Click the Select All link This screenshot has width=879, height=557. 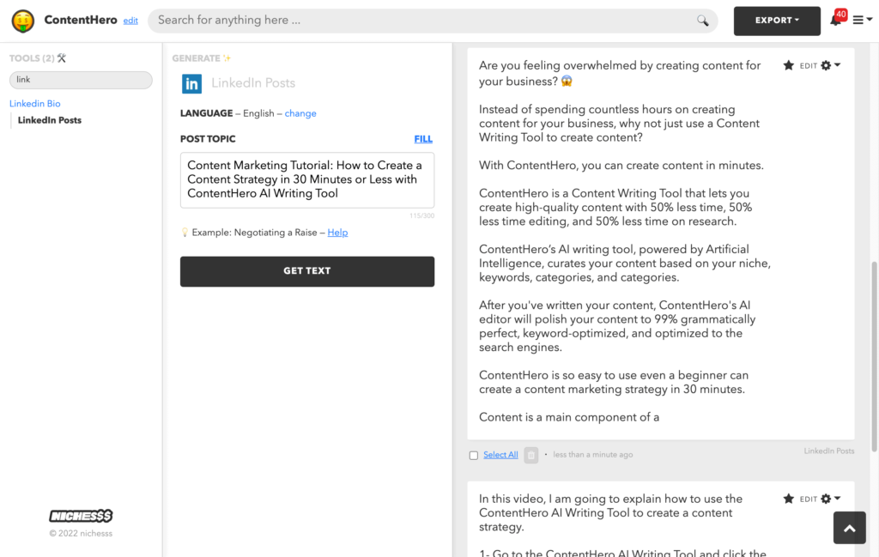pos(500,455)
